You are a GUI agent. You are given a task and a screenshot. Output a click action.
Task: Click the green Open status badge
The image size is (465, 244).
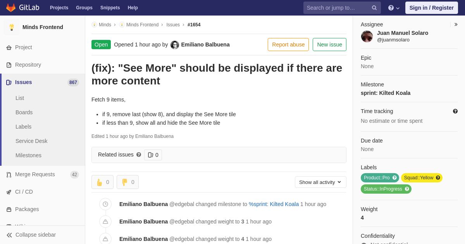click(101, 45)
